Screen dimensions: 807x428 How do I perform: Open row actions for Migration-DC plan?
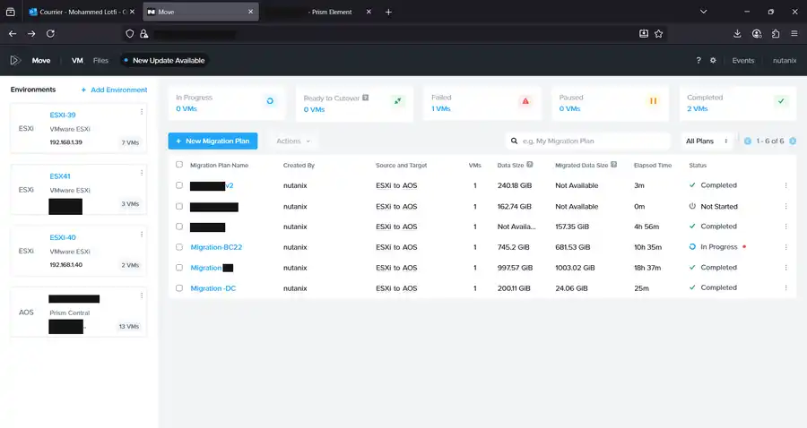785,287
